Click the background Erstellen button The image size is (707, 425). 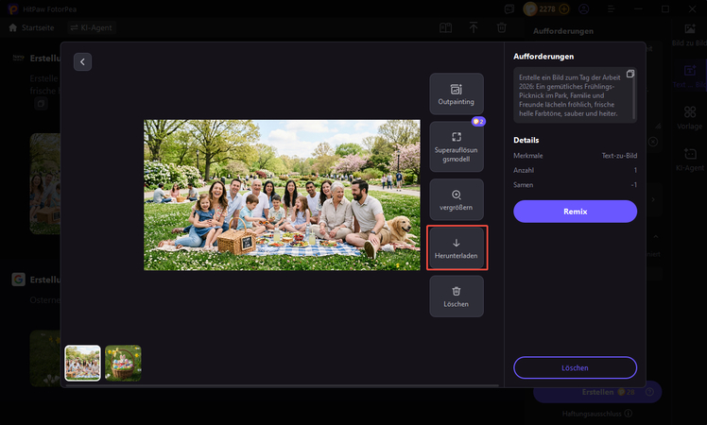tap(597, 392)
